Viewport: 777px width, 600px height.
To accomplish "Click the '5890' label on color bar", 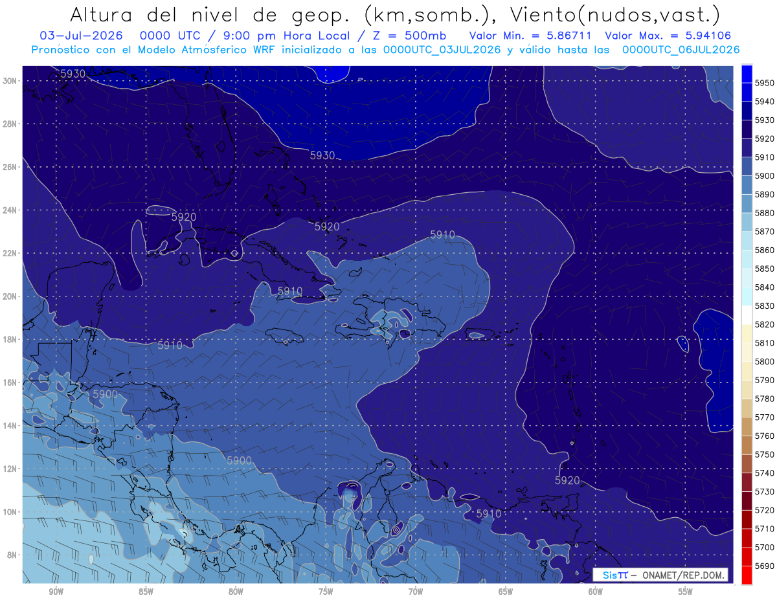I will pyautogui.click(x=765, y=194).
